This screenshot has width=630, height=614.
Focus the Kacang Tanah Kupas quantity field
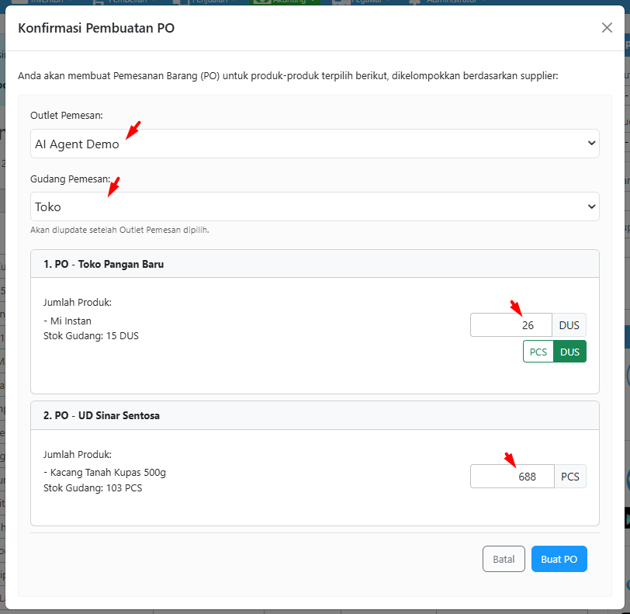click(512, 477)
